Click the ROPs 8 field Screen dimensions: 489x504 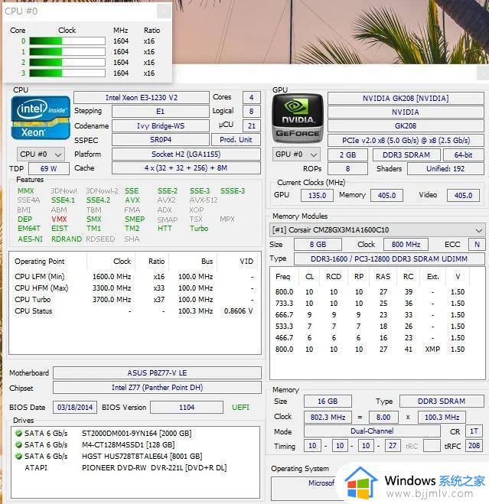(347, 169)
